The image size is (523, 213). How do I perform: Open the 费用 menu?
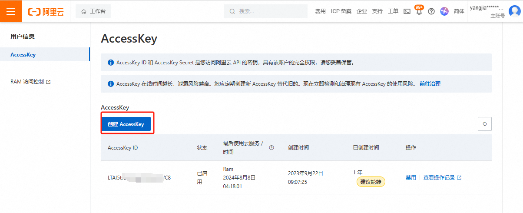click(320, 11)
